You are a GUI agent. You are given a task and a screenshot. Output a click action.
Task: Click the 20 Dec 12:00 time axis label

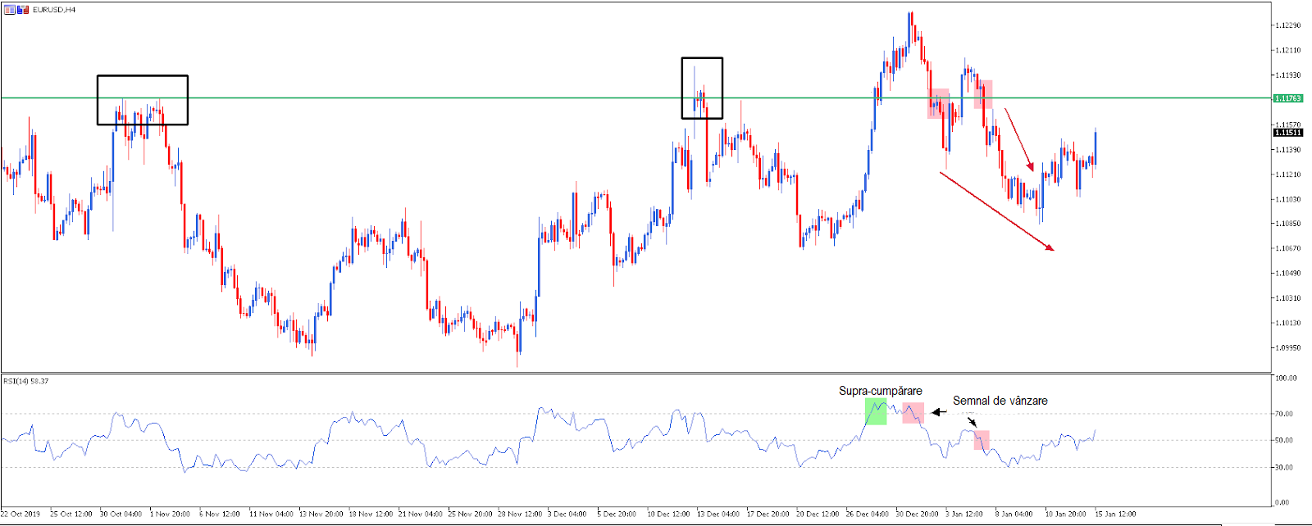click(818, 515)
